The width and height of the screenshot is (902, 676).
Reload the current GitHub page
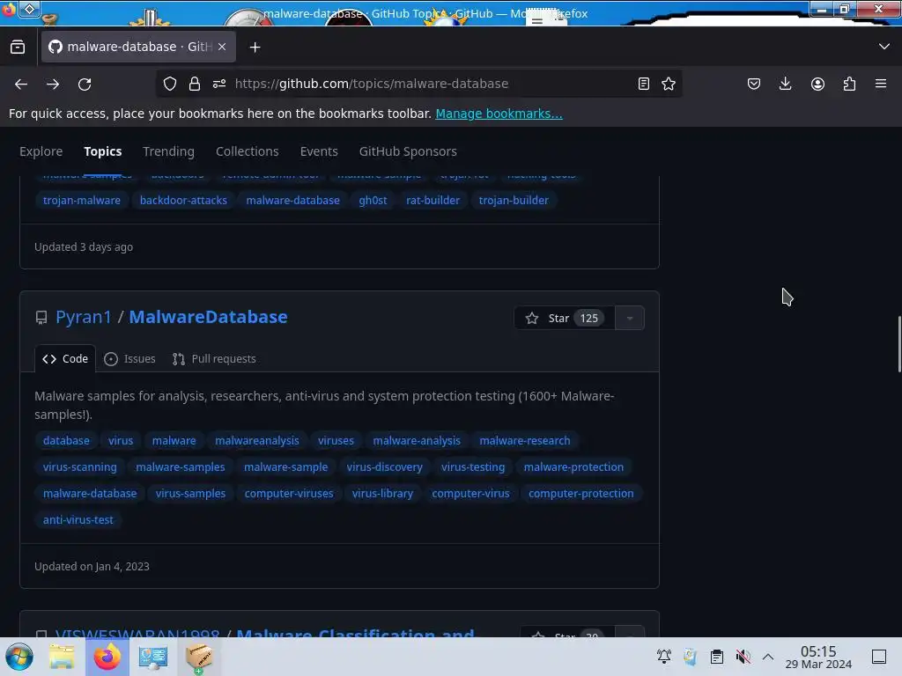pos(85,84)
